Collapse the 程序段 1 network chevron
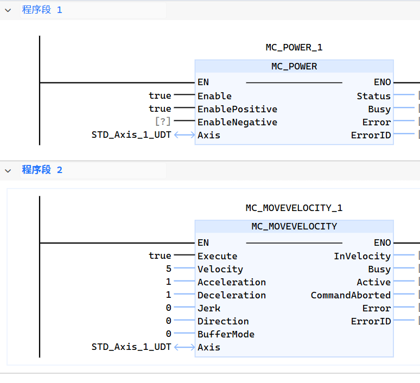420x383 pixels. coord(8,10)
